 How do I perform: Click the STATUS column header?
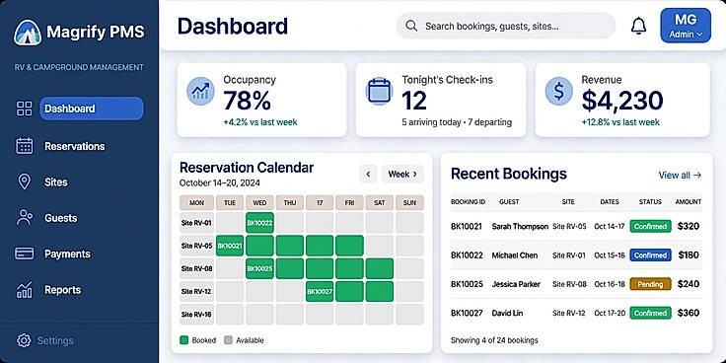(x=650, y=202)
